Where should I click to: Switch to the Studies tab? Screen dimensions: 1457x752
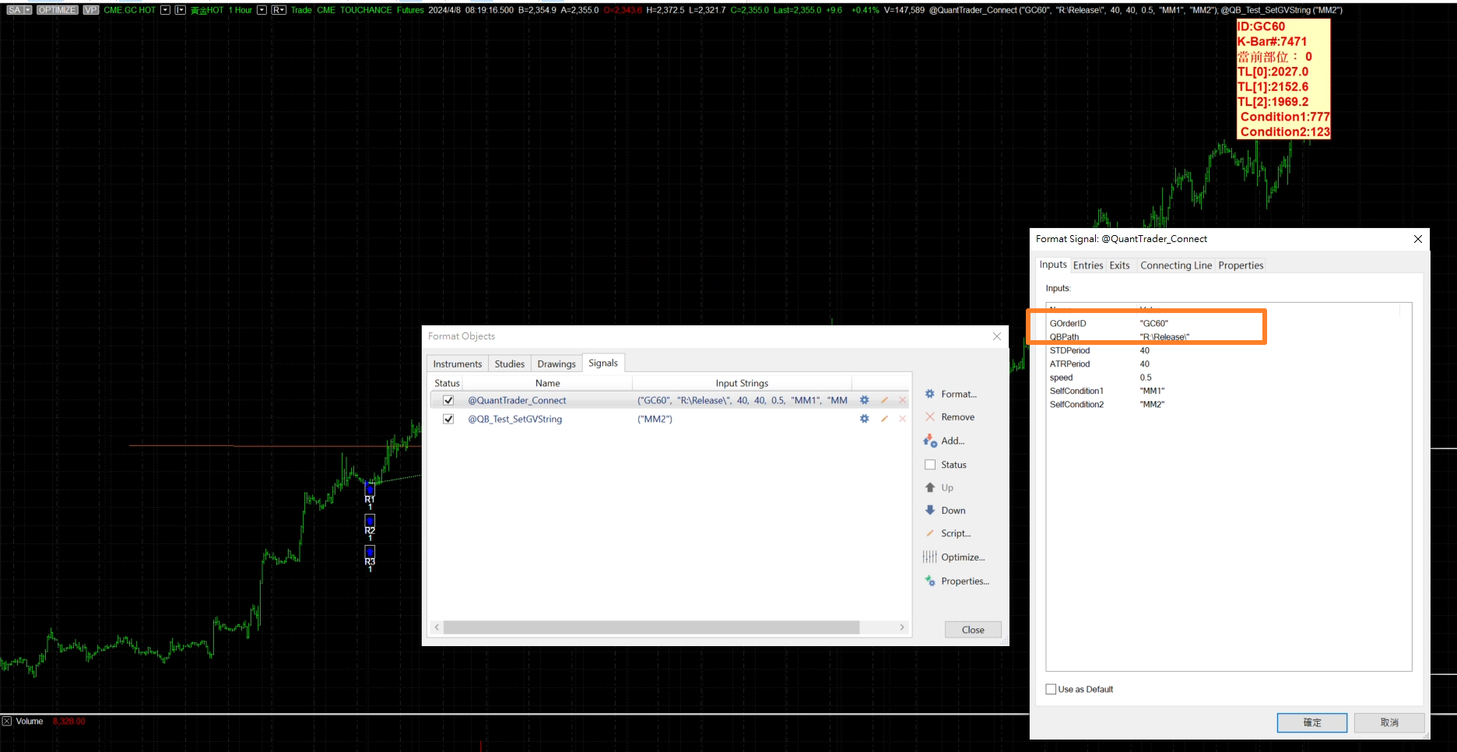click(510, 364)
